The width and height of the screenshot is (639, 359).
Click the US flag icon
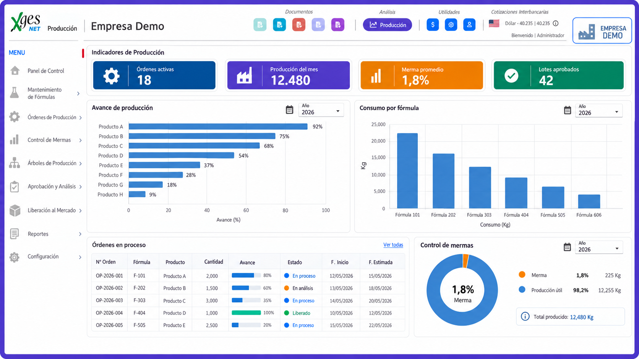coord(494,23)
